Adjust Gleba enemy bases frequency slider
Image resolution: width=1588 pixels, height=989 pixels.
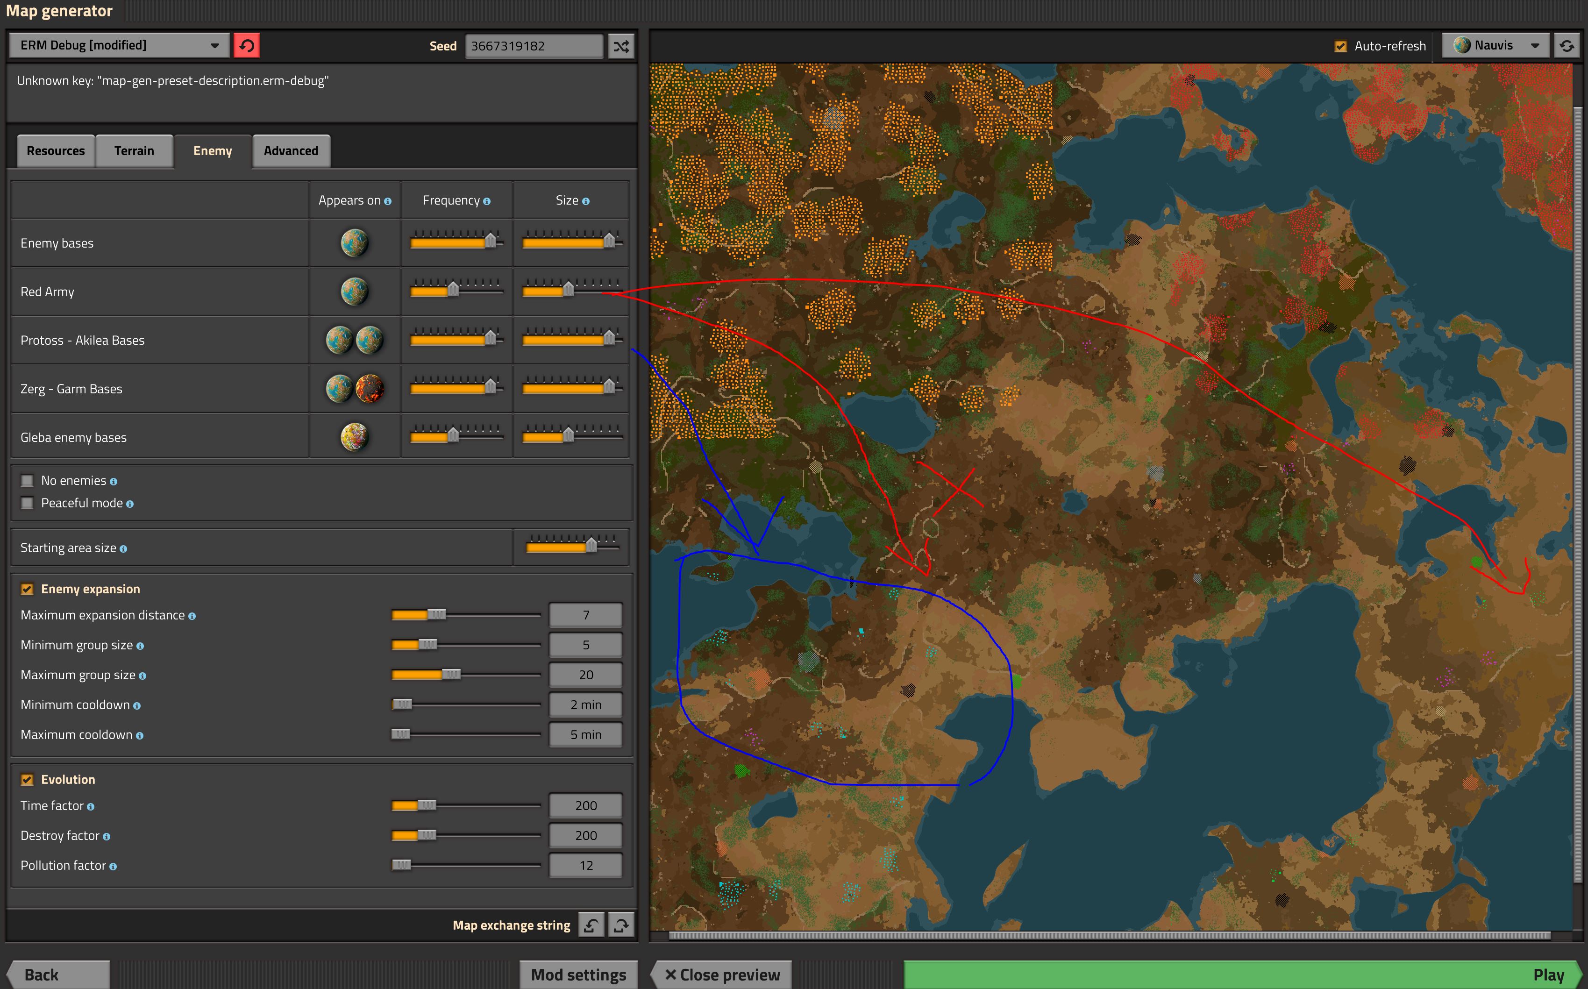(456, 435)
